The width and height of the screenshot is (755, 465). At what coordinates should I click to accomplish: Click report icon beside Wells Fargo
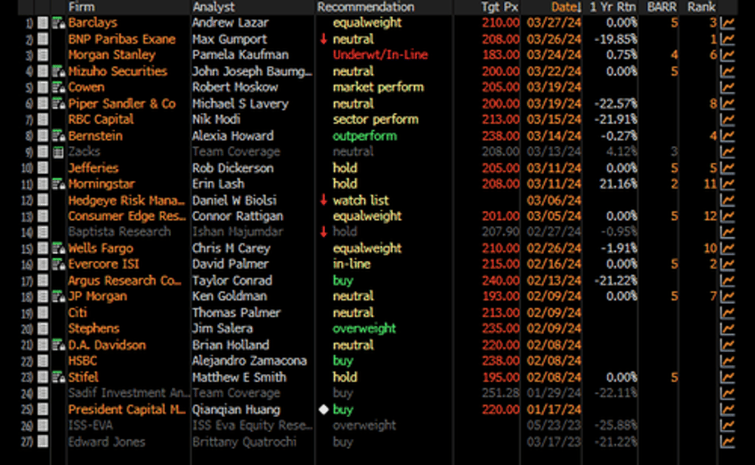pos(58,249)
